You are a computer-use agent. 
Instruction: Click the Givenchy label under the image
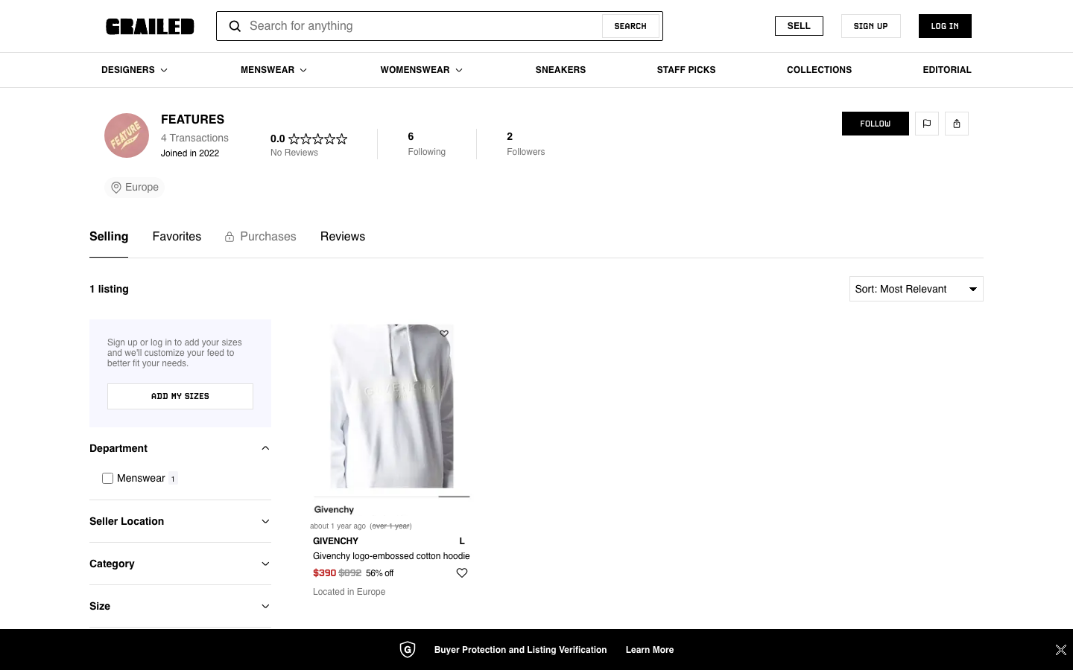[x=334, y=510]
